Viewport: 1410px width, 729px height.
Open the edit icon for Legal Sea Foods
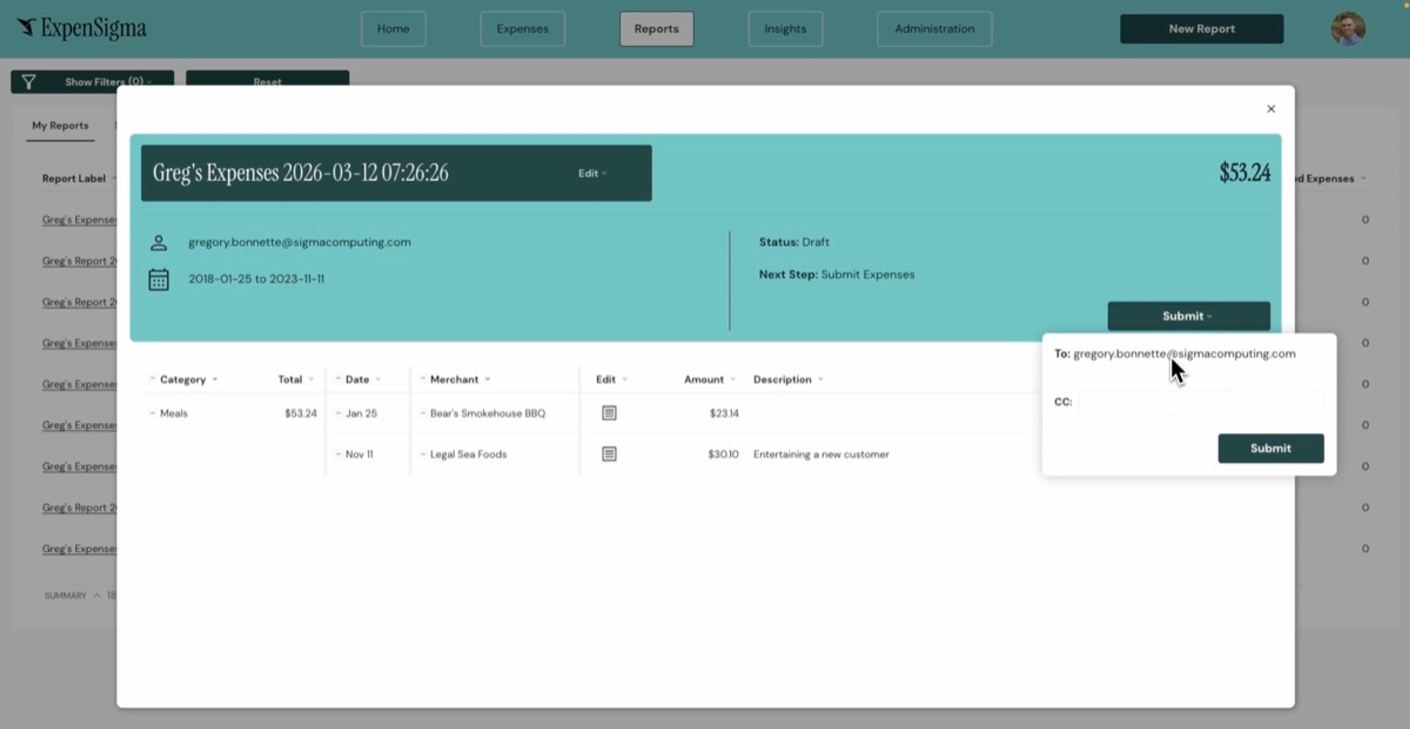point(609,454)
